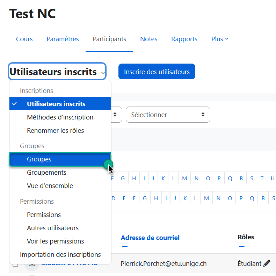Choose Importation des inscriptions option
276x276 pixels.
60,255
